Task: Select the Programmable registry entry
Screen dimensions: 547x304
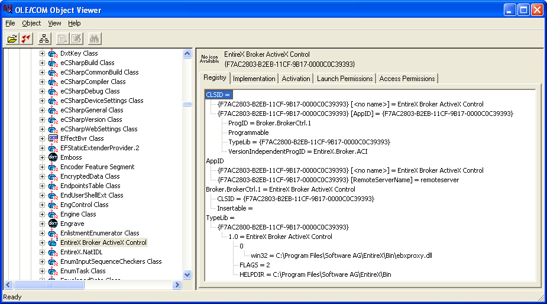Action: [x=248, y=132]
